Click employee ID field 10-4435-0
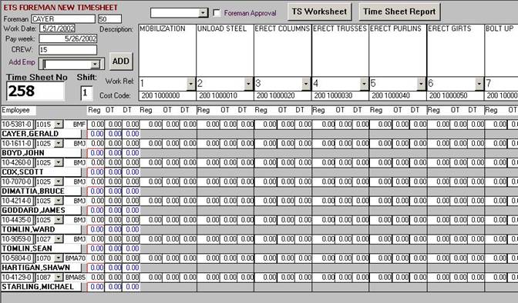 click(17, 220)
